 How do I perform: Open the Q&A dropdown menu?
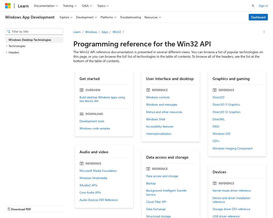[87, 6]
